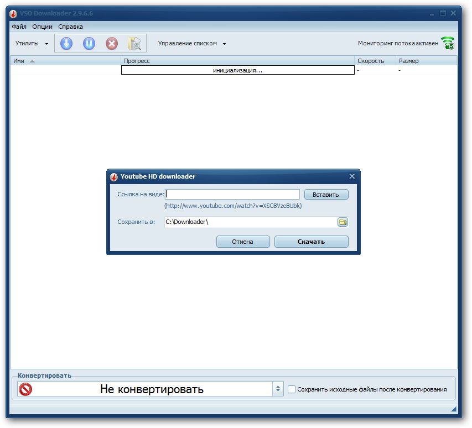Screen dimensions: 472x428
Task: Click the Прогресс column header
Action: click(x=238, y=61)
